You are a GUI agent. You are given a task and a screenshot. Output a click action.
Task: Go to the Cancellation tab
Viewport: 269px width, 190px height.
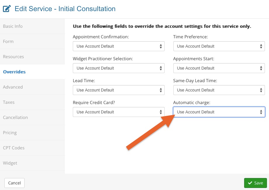pos(32,118)
